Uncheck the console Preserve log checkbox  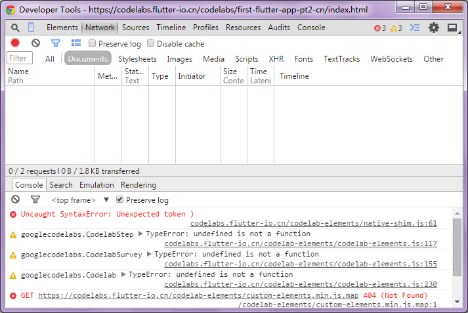click(119, 199)
